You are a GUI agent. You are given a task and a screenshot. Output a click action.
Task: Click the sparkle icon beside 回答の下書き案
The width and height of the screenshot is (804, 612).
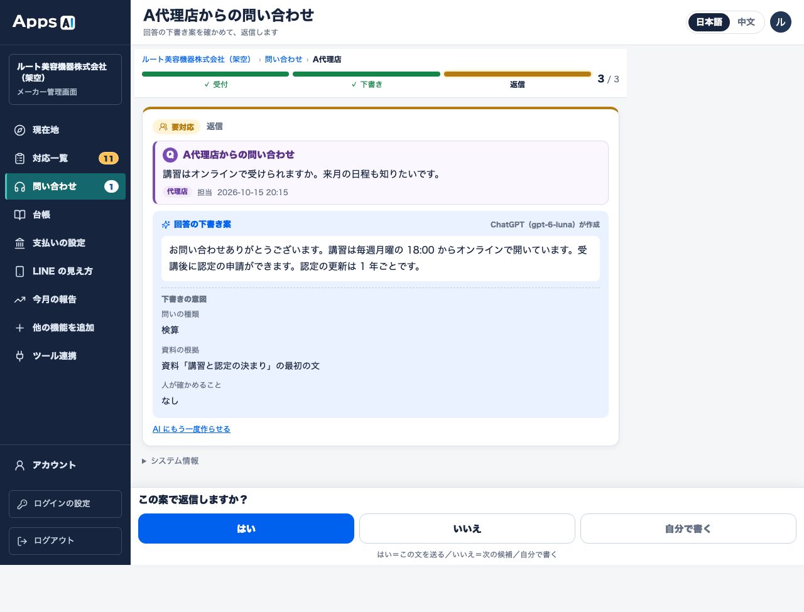166,225
